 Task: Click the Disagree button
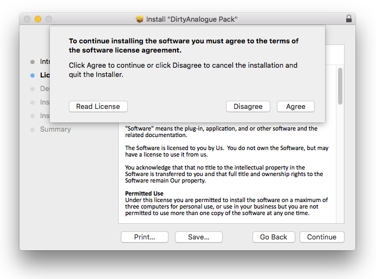point(248,106)
